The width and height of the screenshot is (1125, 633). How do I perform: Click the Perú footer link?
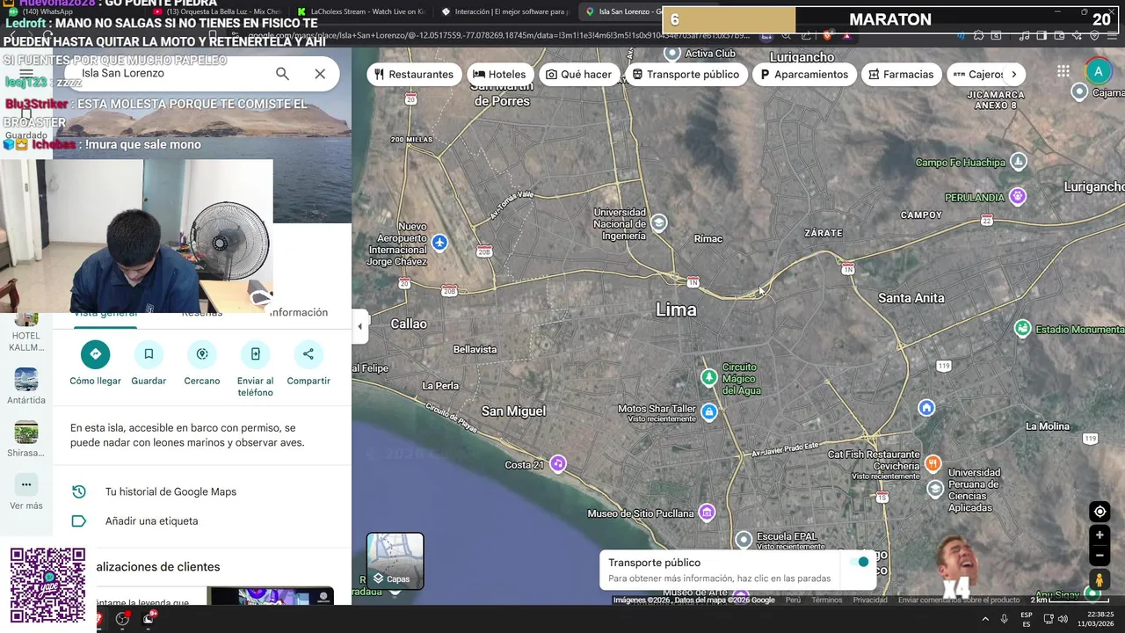tap(793, 600)
